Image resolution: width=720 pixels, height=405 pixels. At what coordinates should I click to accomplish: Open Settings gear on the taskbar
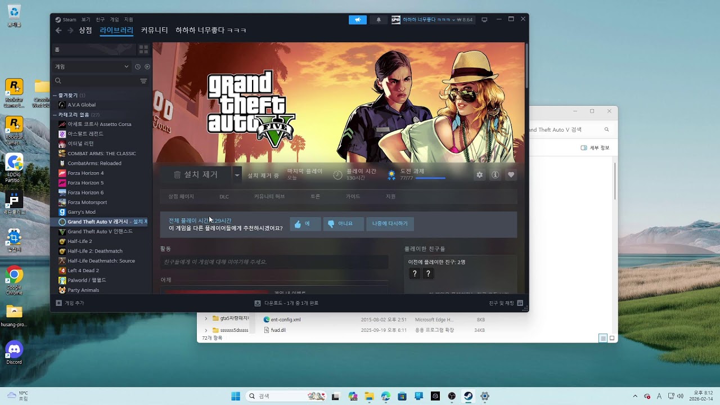pos(485,396)
